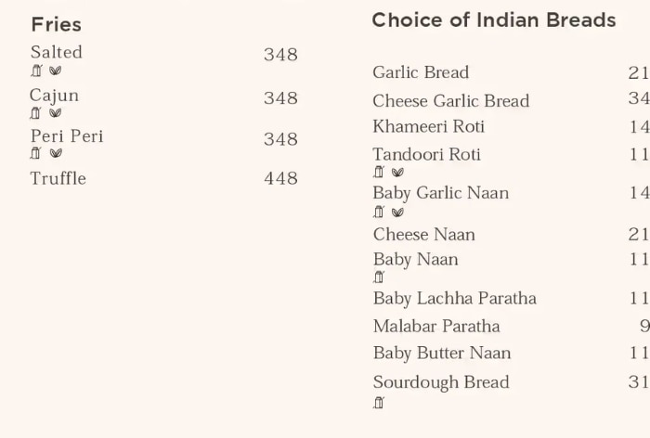Click the leaf icon under Baby Garlic Naan
This screenshot has width=650, height=438.
coord(398,213)
